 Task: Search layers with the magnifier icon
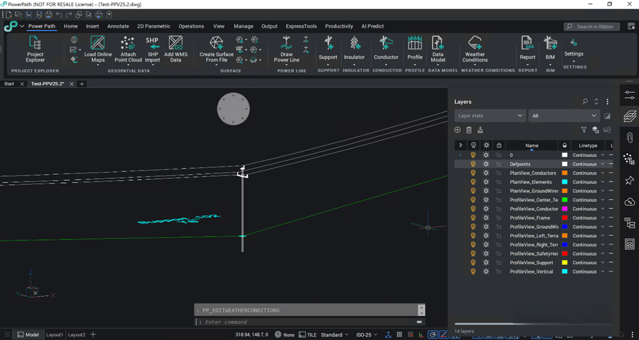coord(585,102)
